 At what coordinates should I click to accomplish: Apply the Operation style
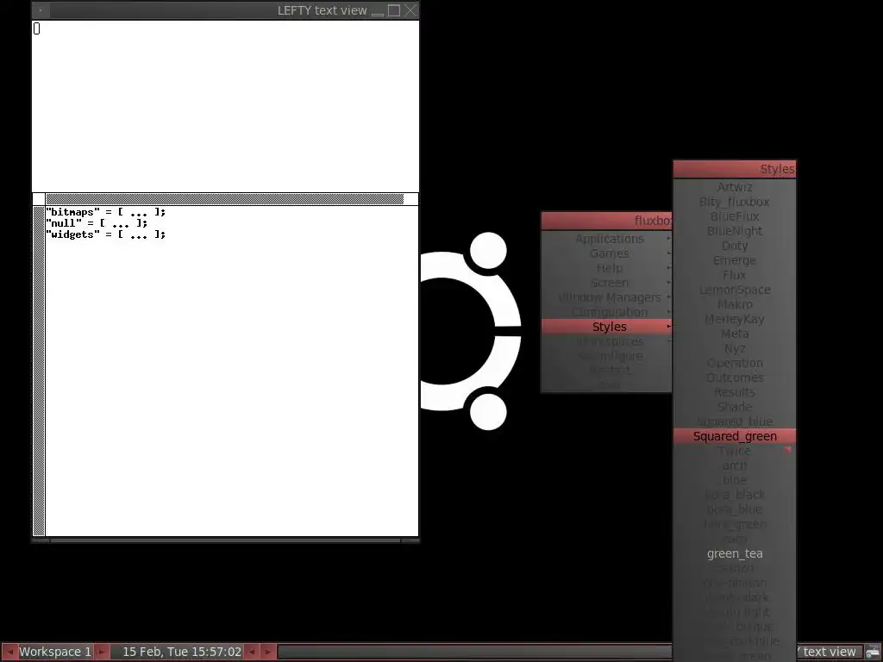pos(735,363)
